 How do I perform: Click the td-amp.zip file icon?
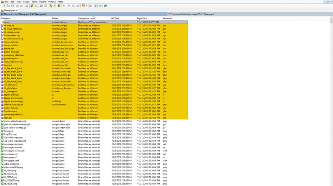pos(2,26)
